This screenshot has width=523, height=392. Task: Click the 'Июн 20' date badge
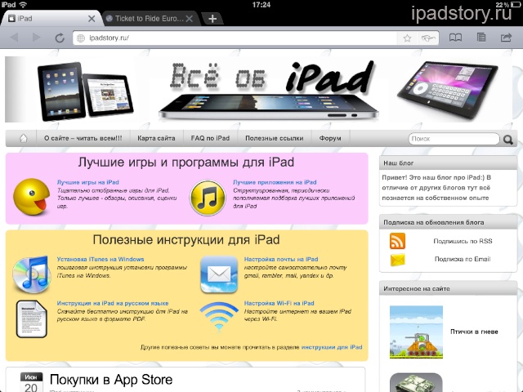(31, 382)
